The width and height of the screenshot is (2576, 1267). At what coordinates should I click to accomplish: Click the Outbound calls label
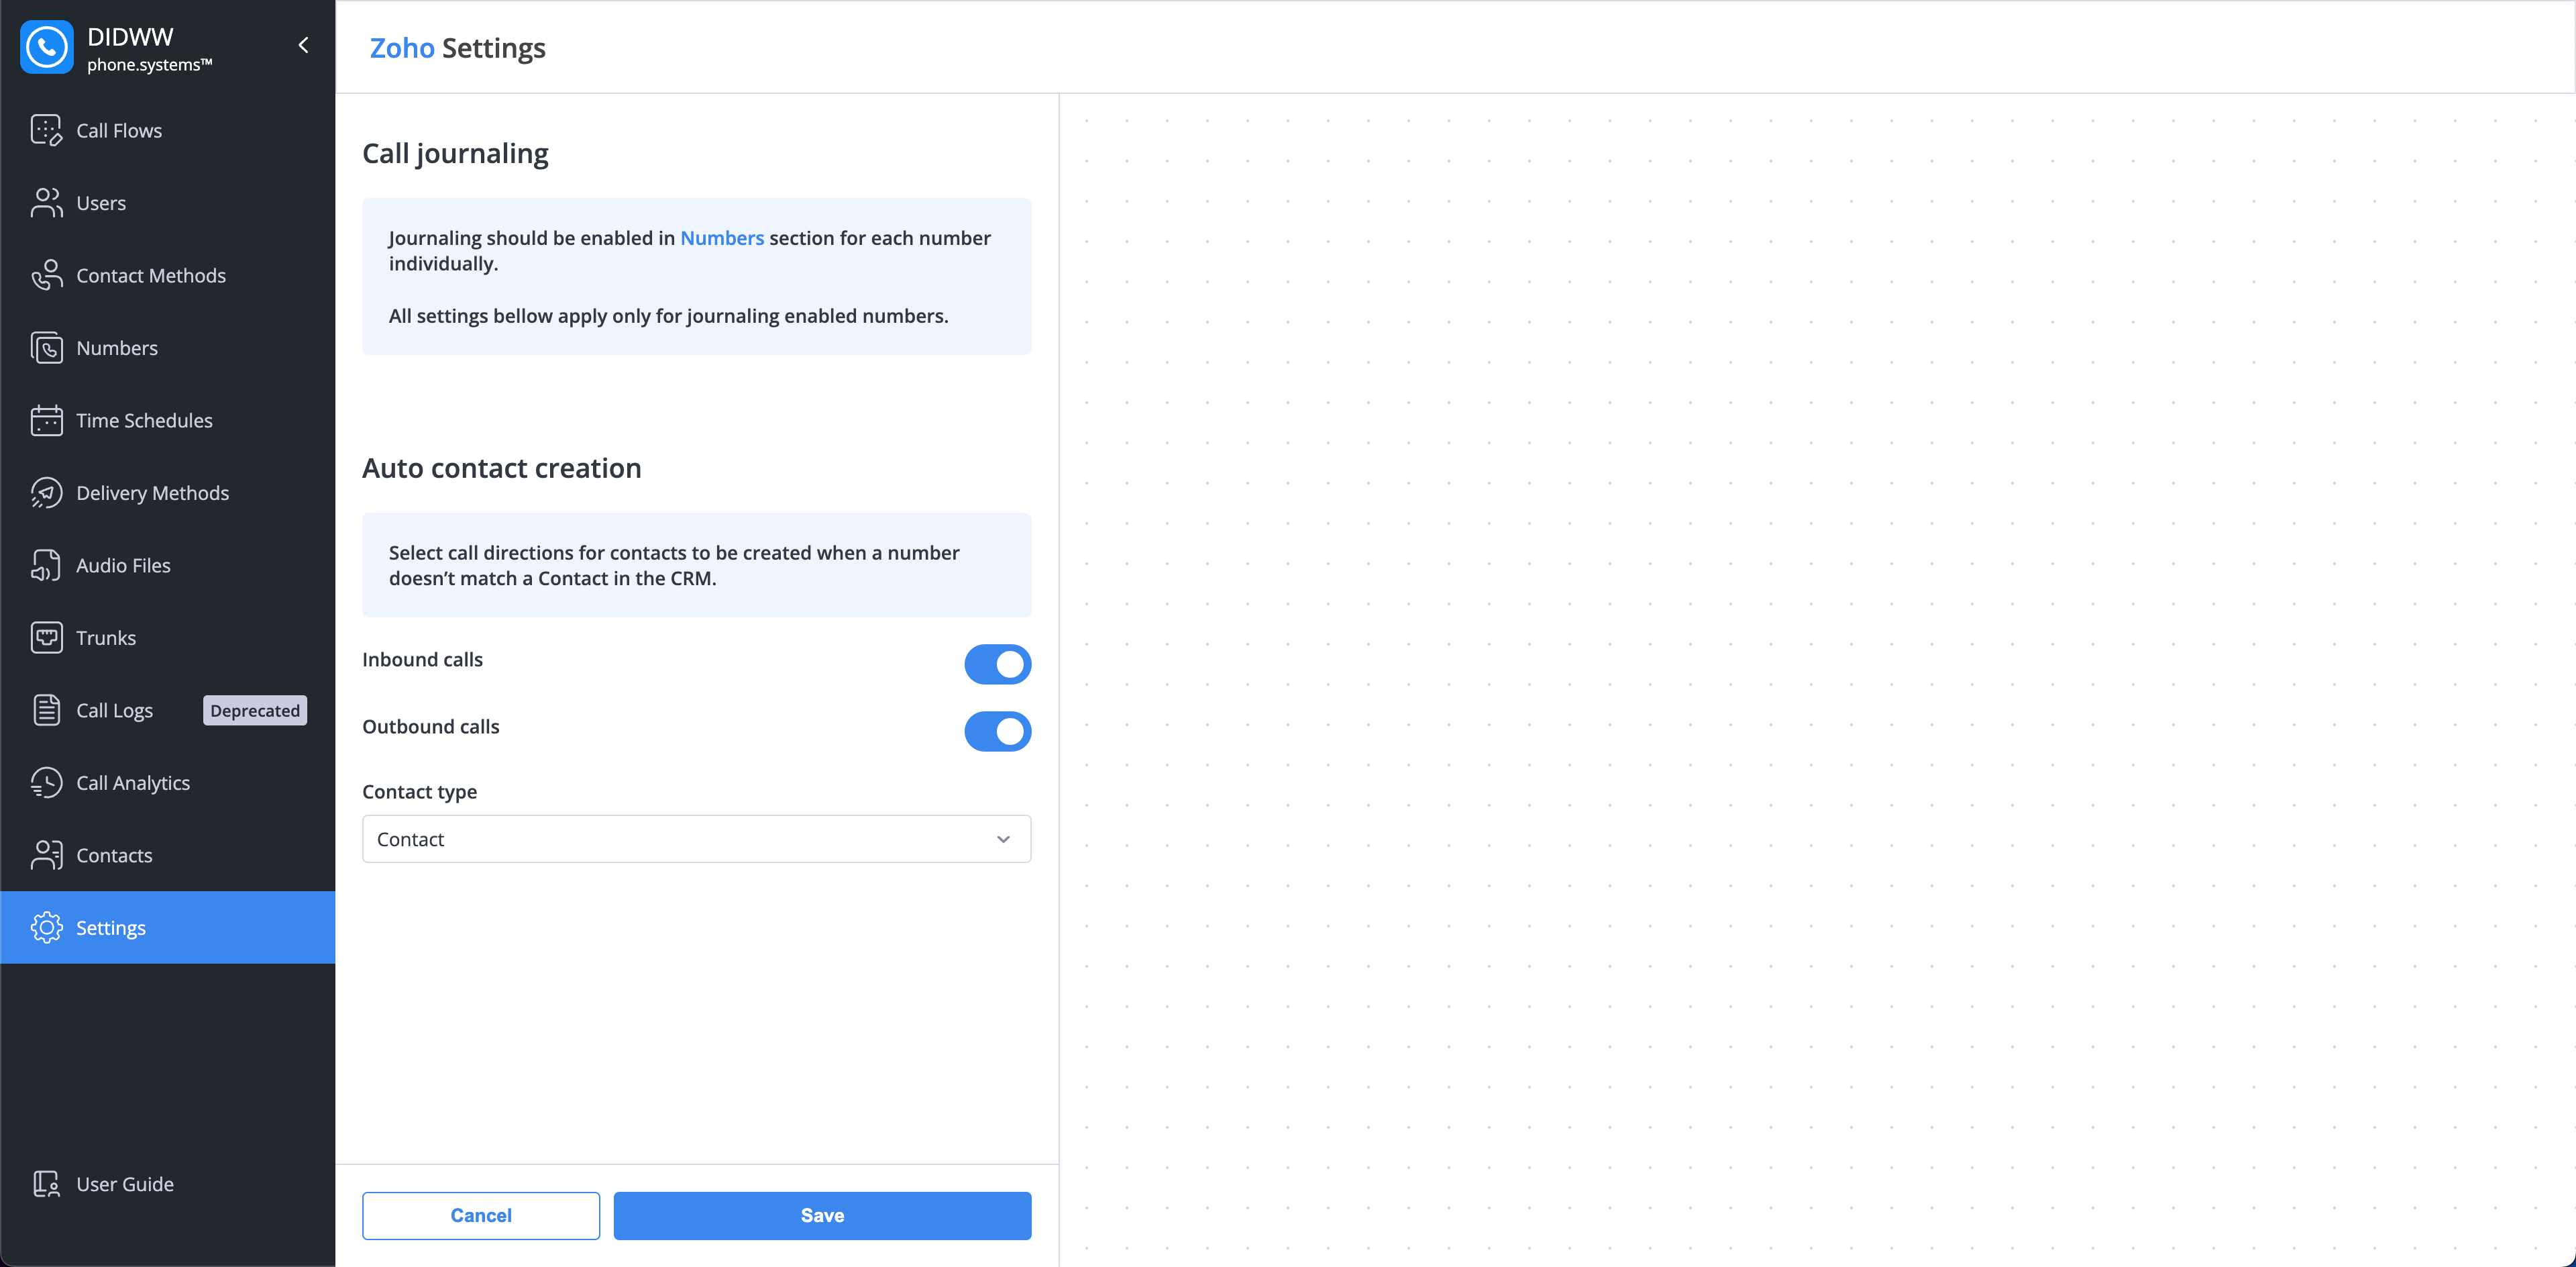[x=431, y=727]
